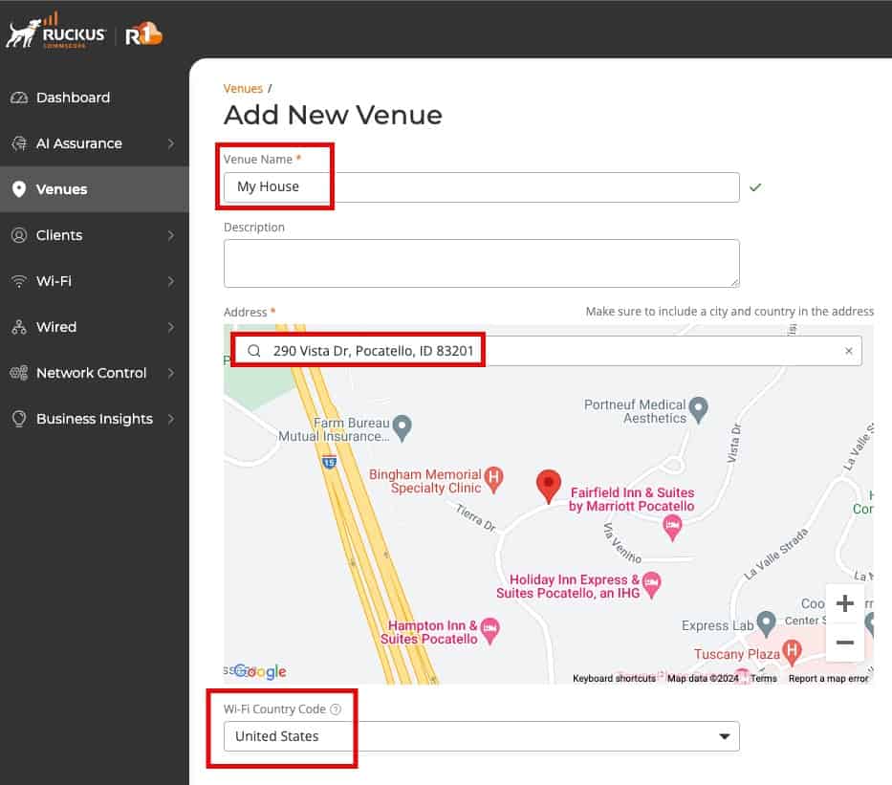
Task: Expand the AI Assurance submenu chevron
Action: click(171, 143)
